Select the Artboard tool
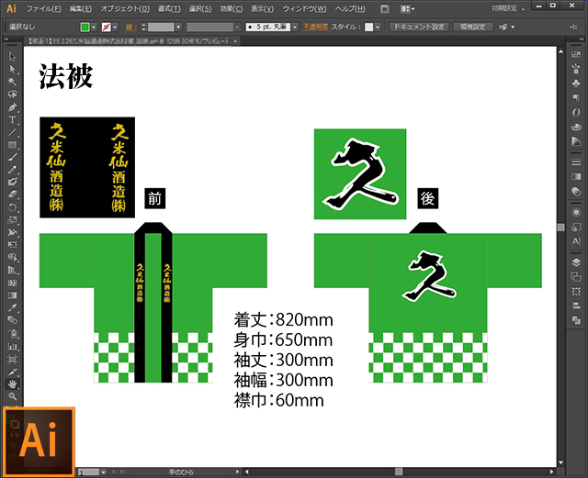 (x=12, y=360)
